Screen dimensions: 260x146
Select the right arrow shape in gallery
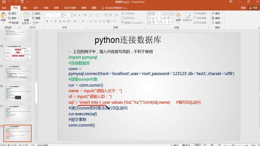[165, 18]
